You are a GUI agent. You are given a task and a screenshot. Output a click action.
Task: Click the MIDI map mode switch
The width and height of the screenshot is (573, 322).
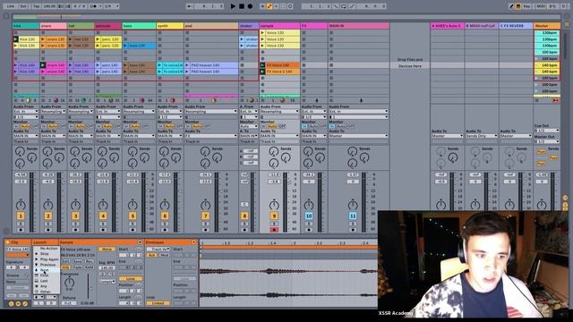coord(541,6)
